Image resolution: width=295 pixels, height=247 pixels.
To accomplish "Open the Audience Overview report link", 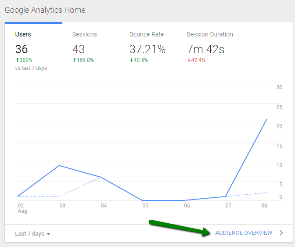I will click(x=244, y=233).
